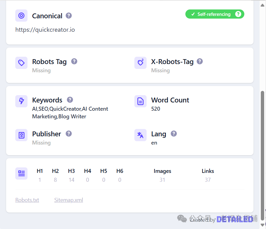Click the Word Count document icon
Viewport: 266px width, 229px height.
140,101
